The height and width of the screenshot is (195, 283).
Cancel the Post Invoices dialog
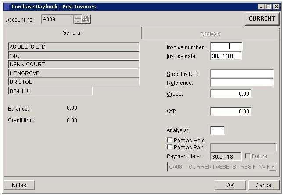point(264,185)
